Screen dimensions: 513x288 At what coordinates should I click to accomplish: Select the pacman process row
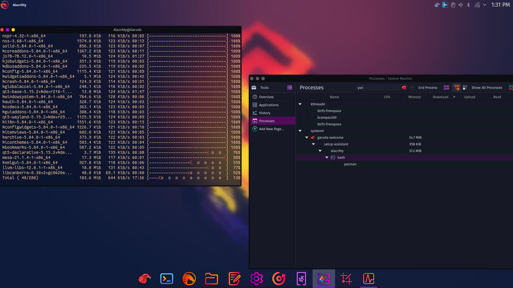tap(404, 164)
